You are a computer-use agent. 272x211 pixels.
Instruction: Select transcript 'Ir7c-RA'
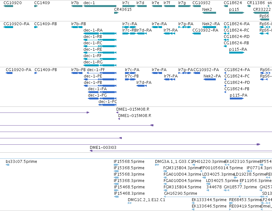tap(130, 24)
